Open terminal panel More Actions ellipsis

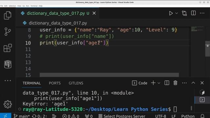click(x=184, y=83)
